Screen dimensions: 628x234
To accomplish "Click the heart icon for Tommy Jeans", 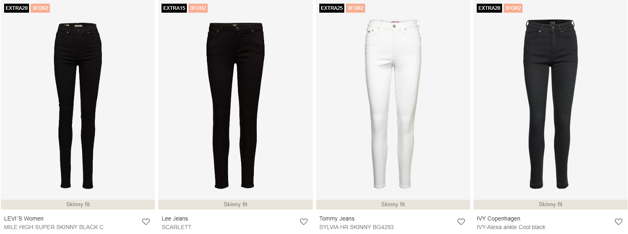I will [x=461, y=222].
